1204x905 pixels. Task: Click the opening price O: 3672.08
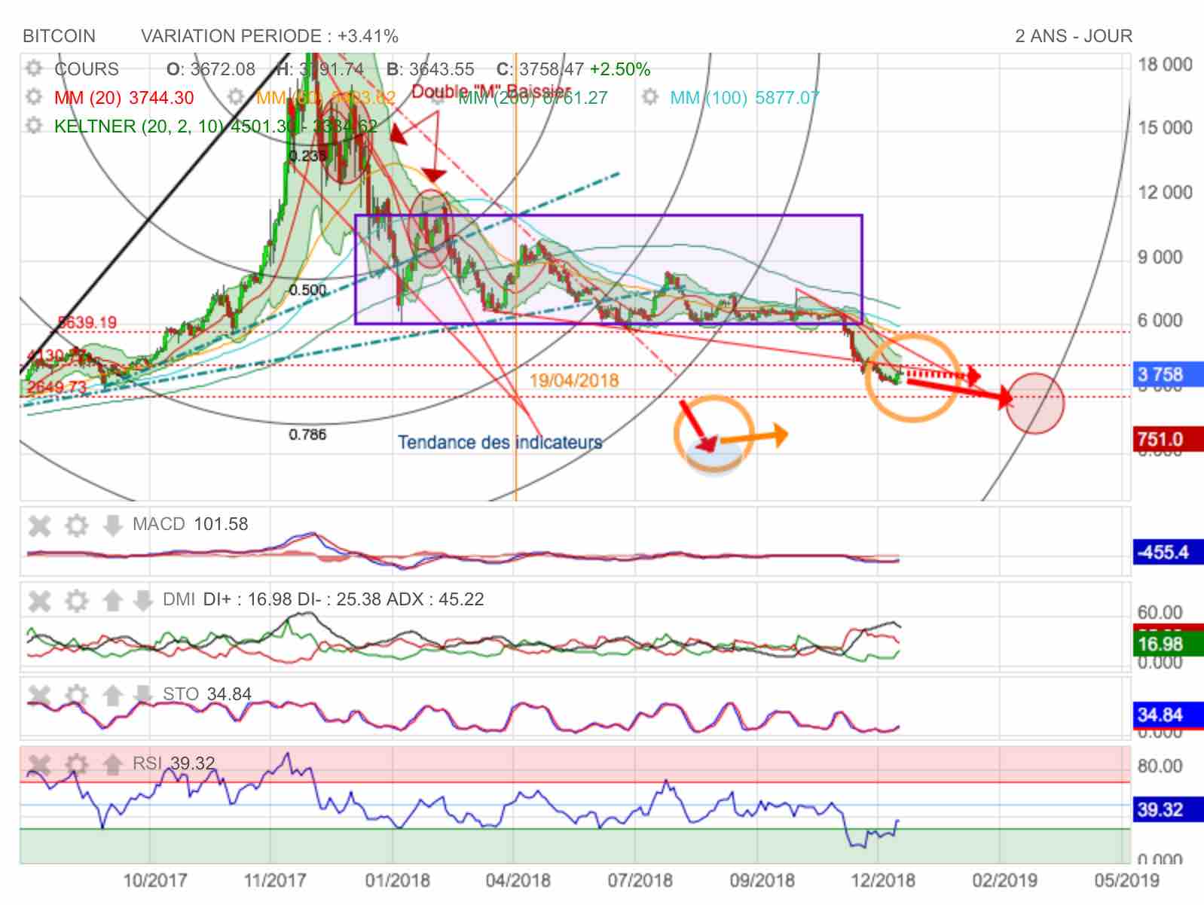[x=211, y=69]
